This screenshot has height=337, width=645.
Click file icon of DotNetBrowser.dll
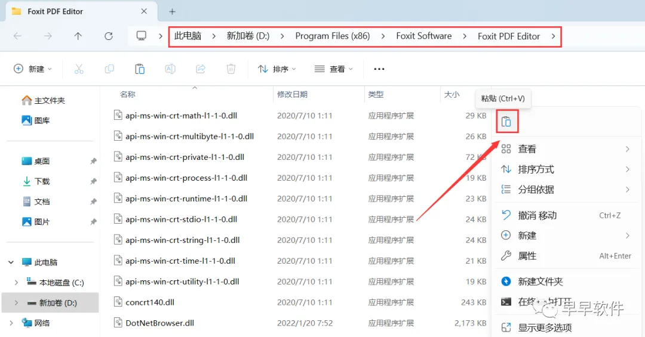(x=118, y=323)
